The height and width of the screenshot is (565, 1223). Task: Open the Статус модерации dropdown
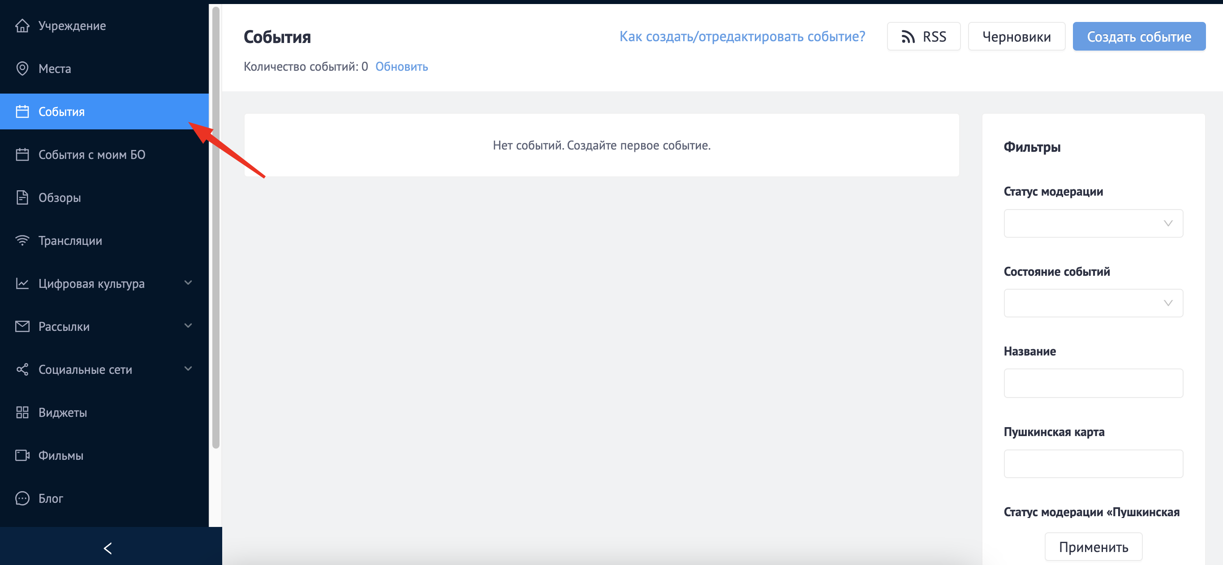pos(1093,223)
